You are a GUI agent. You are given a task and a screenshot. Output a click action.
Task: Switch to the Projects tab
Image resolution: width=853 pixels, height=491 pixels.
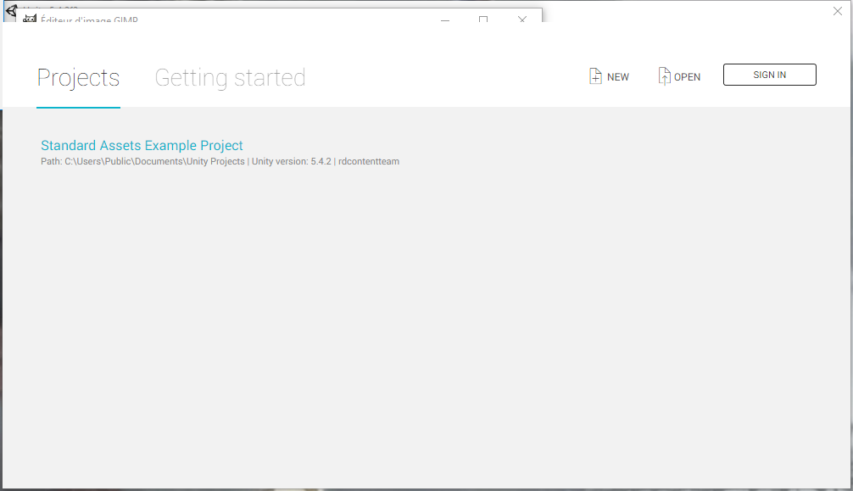click(x=78, y=78)
